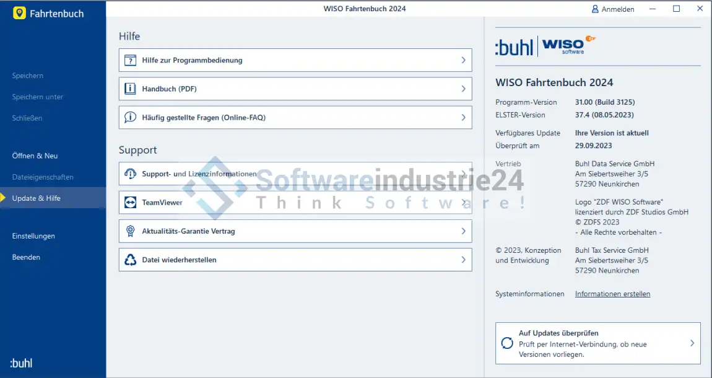Viewport: 712px width, 378px height.
Task: Click the help window icon beside Programmbedienung
Action: click(130, 61)
